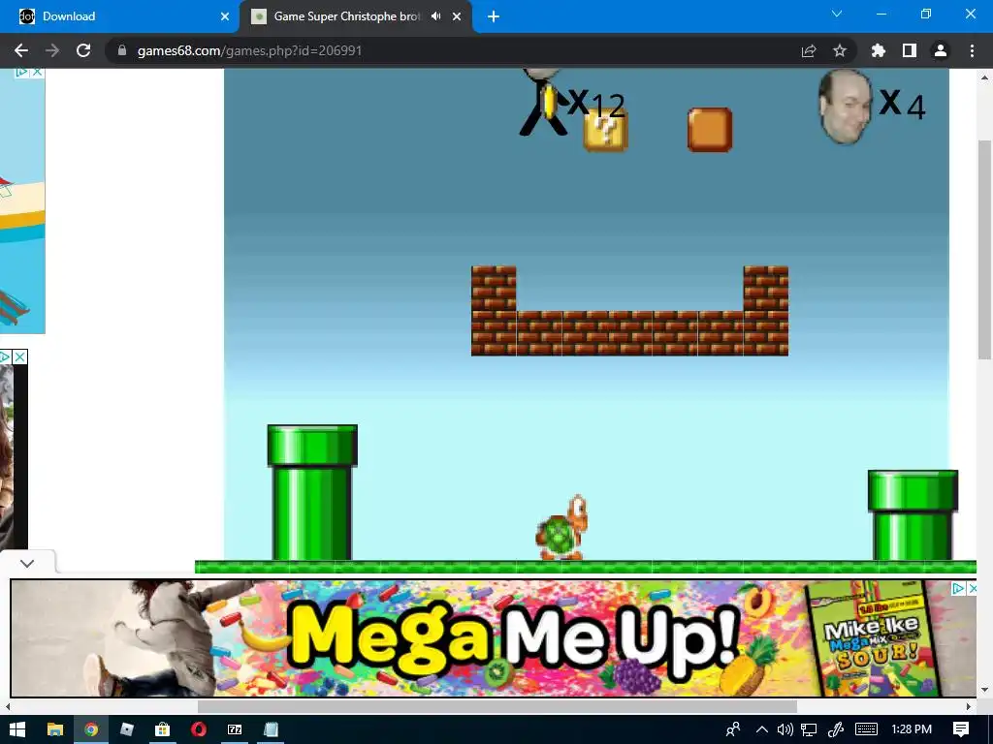Close the lower-left sidebar ad
Viewport: 993px width, 744px height.
coord(20,357)
